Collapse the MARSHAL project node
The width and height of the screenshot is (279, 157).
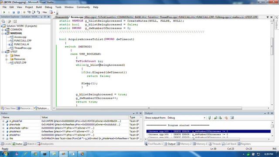(3, 33)
